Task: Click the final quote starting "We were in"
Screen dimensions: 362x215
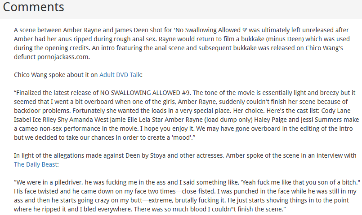Action: (x=180, y=196)
